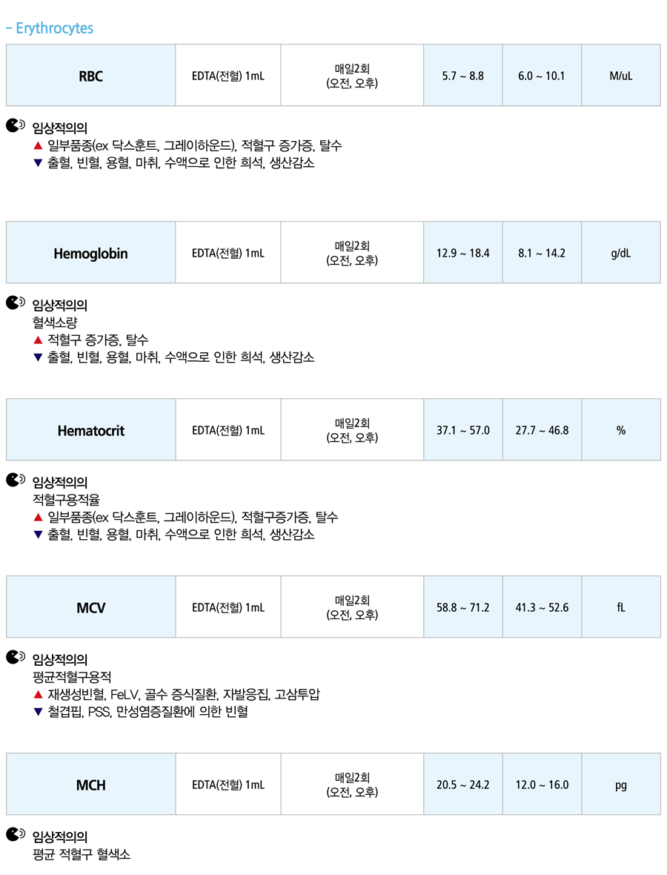This screenshot has width=667, height=875.
Task: Select the RBC test name cell
Action: pyautogui.click(x=91, y=76)
